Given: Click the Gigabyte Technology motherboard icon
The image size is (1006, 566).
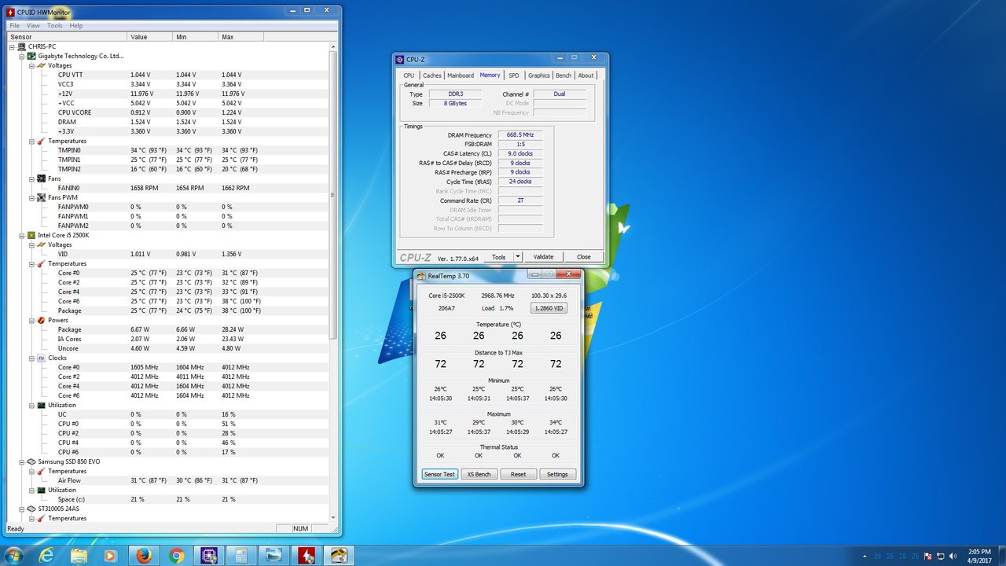Looking at the screenshot, I should [x=33, y=56].
